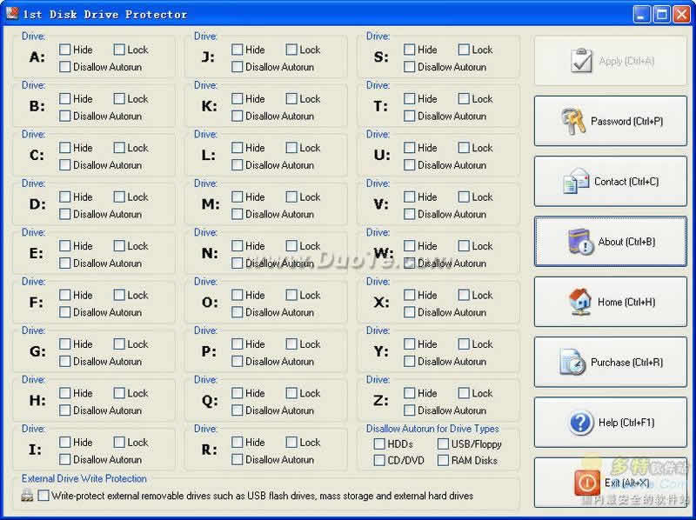The height and width of the screenshot is (520, 696).
Task: Toggle Disallow Autorun for drive Y:
Action: point(409,361)
